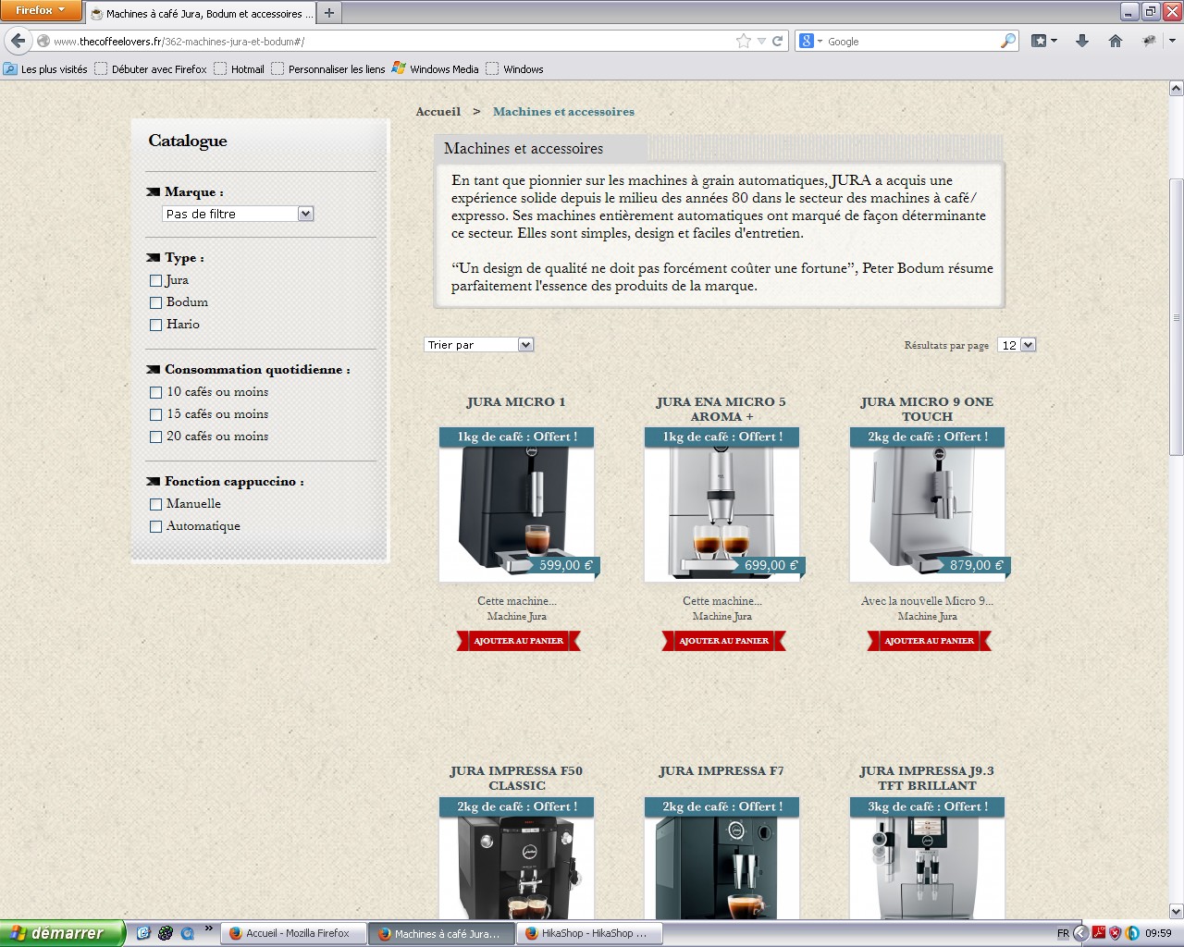The height and width of the screenshot is (947, 1184).
Task: Follow the Accueil breadcrumb link
Action: (x=438, y=112)
